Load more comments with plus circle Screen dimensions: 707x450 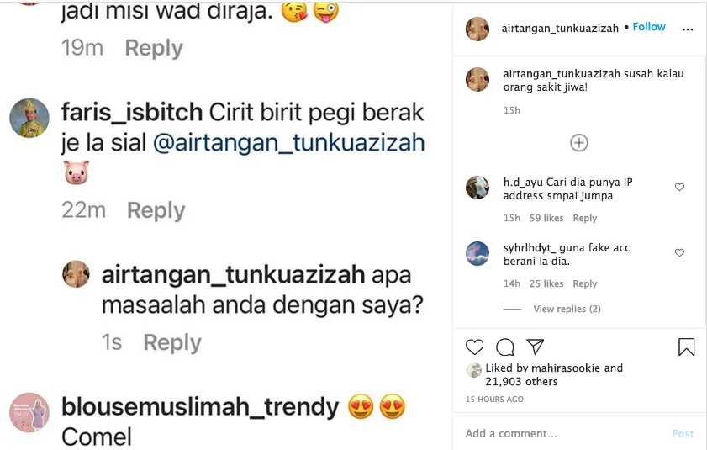579,143
